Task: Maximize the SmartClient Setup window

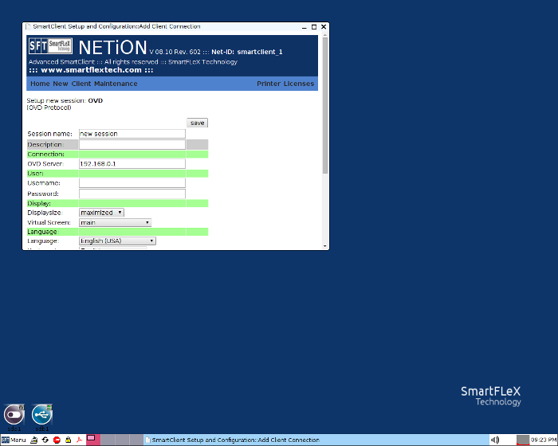Action: tap(314, 27)
